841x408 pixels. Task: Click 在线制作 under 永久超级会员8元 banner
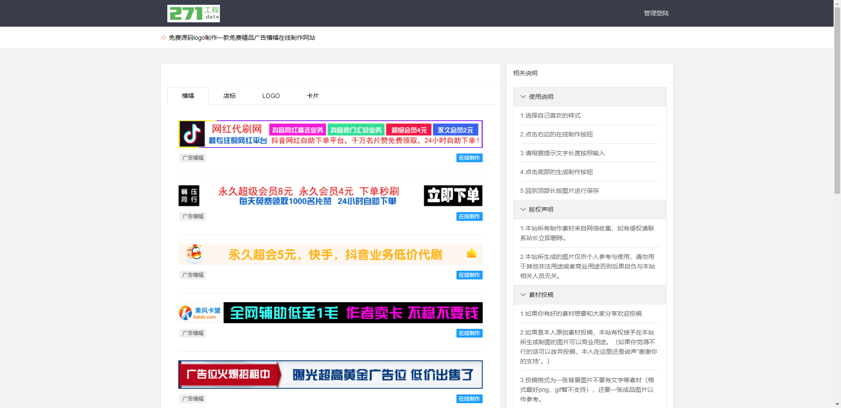pos(469,216)
